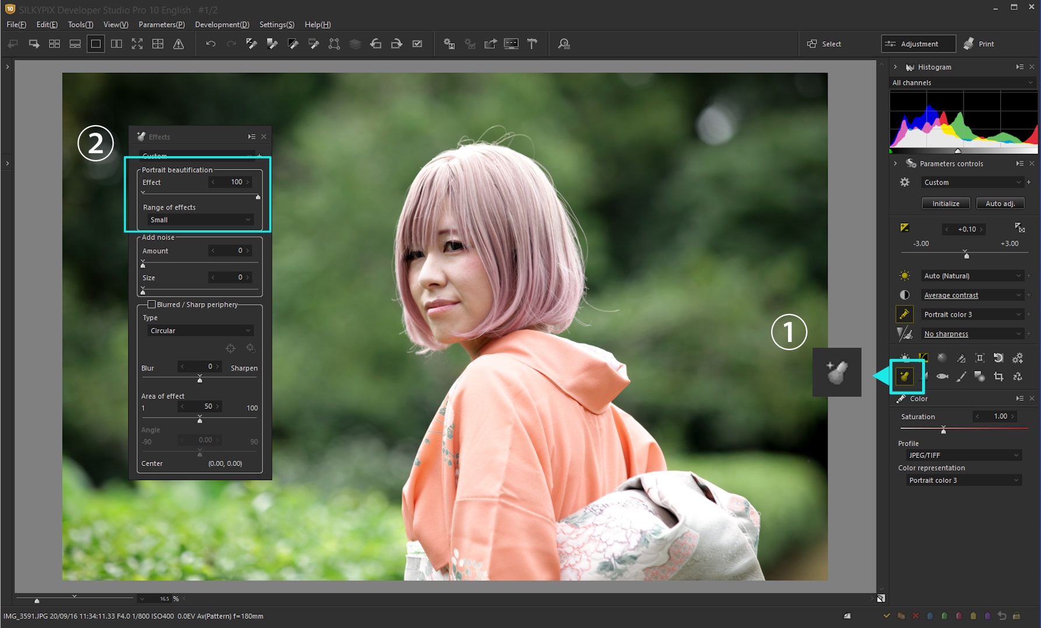Switch to combination view mode icon
The width and height of the screenshot is (1041, 628).
[75, 44]
